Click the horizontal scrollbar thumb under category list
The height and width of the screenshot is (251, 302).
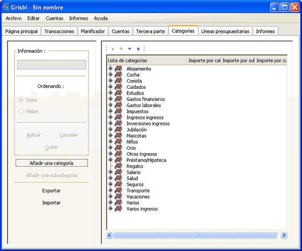[x=195, y=235]
